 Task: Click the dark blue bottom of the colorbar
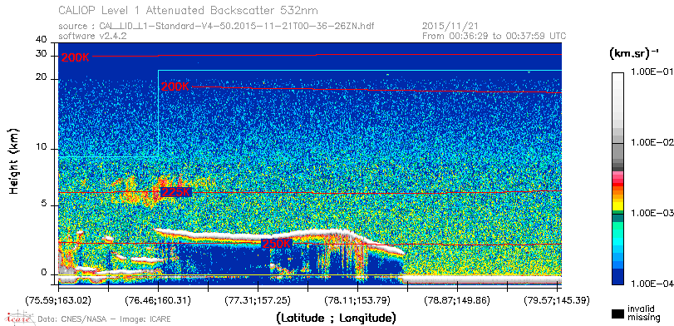[x=617, y=276]
